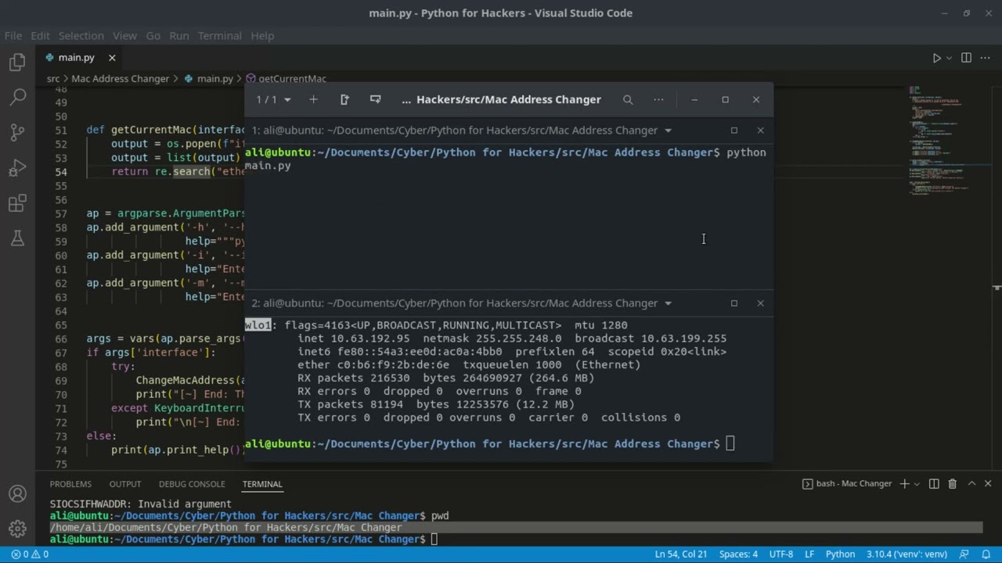The image size is (1002, 563).
Task: Open run options dropdown next to the play button
Action: click(x=949, y=58)
